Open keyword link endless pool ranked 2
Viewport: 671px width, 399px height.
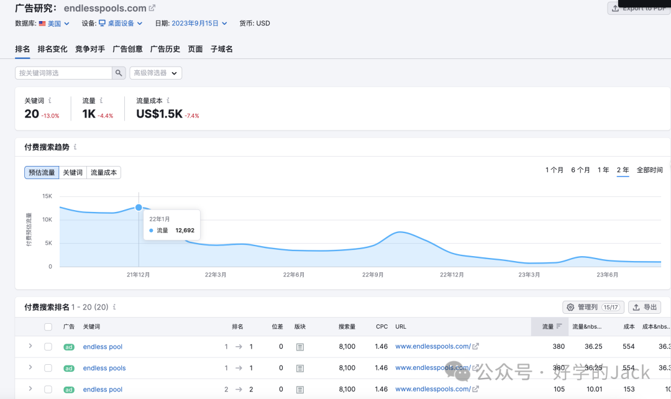click(x=103, y=390)
